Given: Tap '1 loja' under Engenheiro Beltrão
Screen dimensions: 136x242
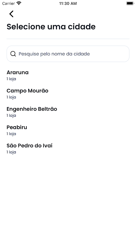Looking at the screenshot, I should 11,116.
